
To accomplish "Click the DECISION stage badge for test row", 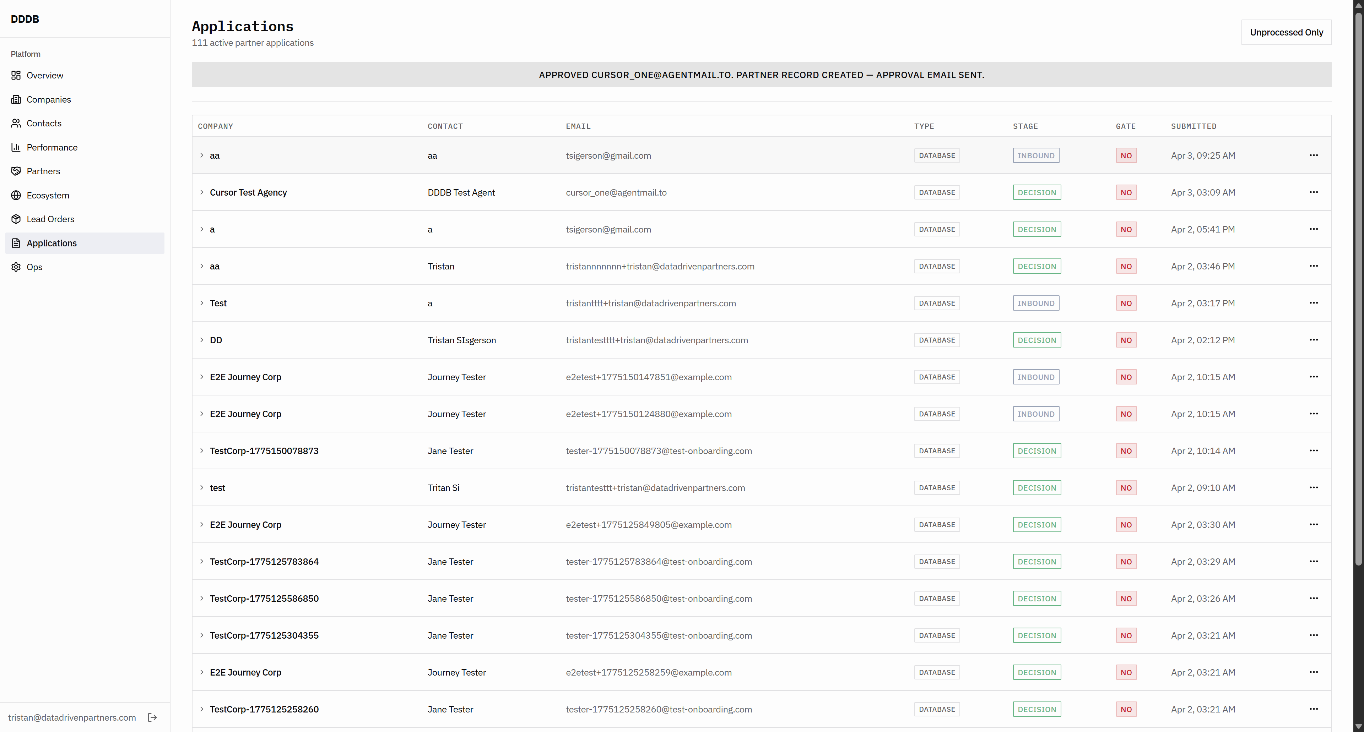I will click(1036, 487).
